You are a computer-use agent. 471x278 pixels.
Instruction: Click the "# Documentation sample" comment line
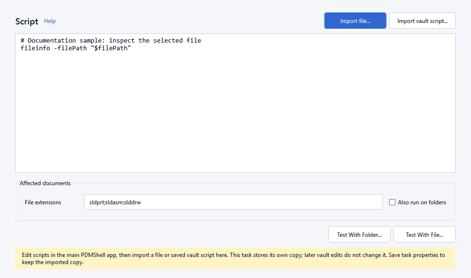click(x=111, y=41)
